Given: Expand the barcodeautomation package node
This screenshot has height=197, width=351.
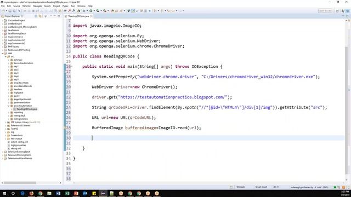Looking at the screenshot, I should pos(9,63).
